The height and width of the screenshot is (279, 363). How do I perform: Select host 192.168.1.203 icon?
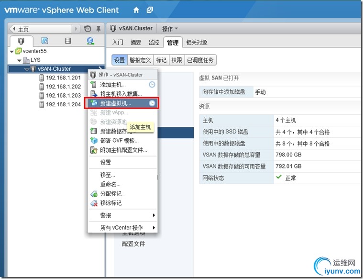tap(42, 95)
